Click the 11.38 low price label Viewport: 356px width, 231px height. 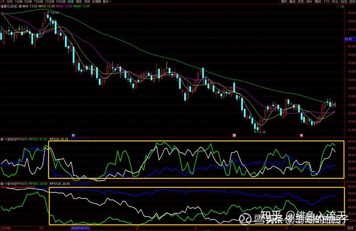[x=262, y=132]
